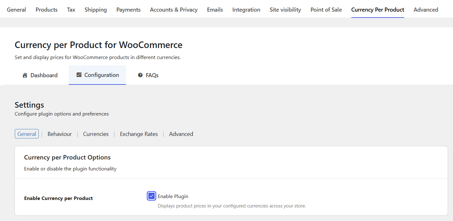Select the Configuration plugin tab
The height and width of the screenshot is (221, 453).
click(97, 75)
